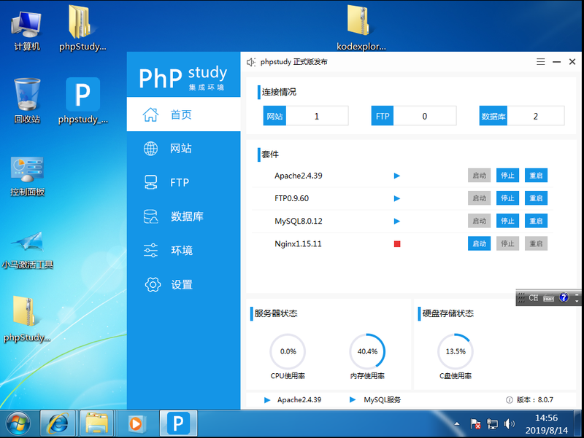Screen dimensions: 584x438
Task: Click the Nginx1.15.11 red stopped indicator
Action: (x=397, y=244)
